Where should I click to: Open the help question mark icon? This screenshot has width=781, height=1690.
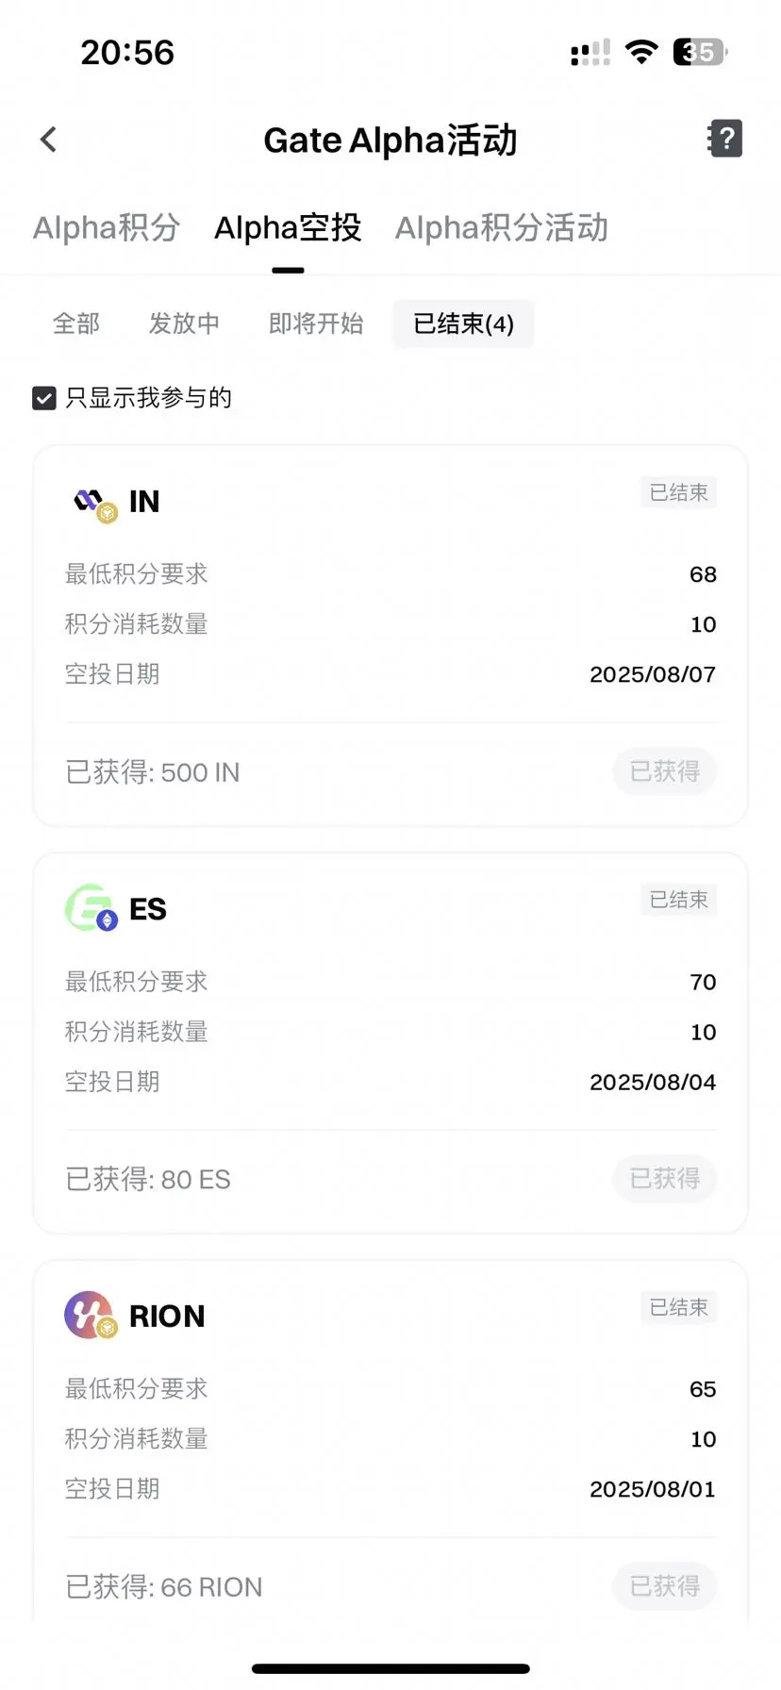(725, 139)
